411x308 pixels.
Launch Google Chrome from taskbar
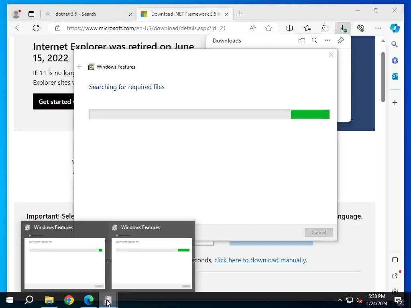[69, 300]
